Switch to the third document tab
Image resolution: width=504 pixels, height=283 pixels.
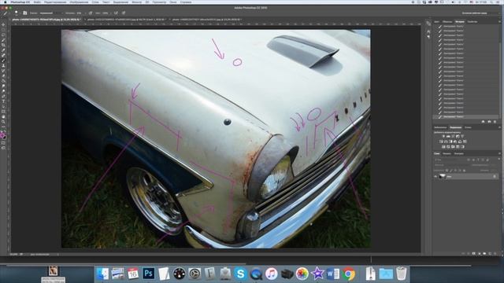206,20
